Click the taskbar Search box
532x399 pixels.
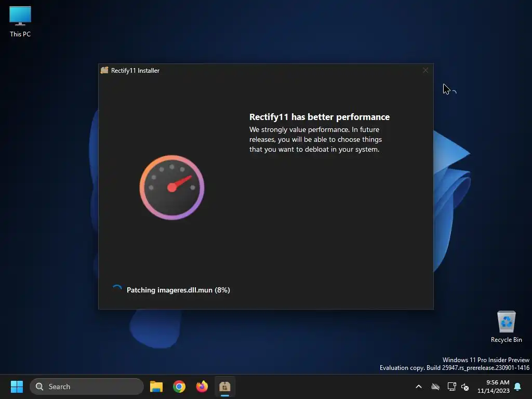click(87, 387)
